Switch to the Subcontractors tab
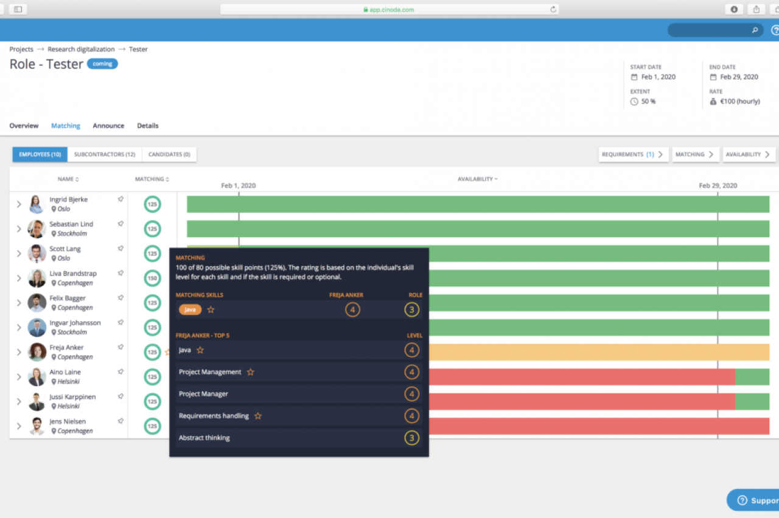Screen dimensions: 779x518 point(105,154)
